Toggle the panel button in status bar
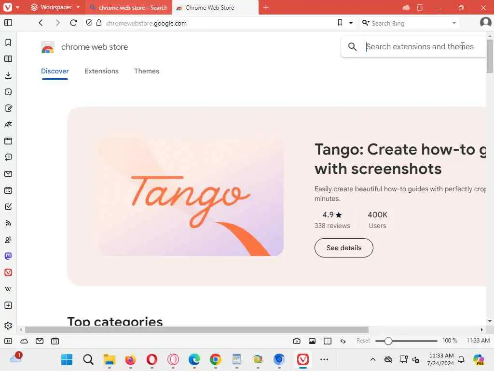This screenshot has width=494, height=371. [8, 341]
